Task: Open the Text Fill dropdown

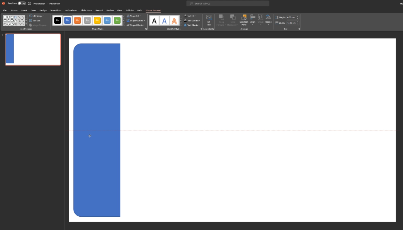Action: click(x=190, y=16)
